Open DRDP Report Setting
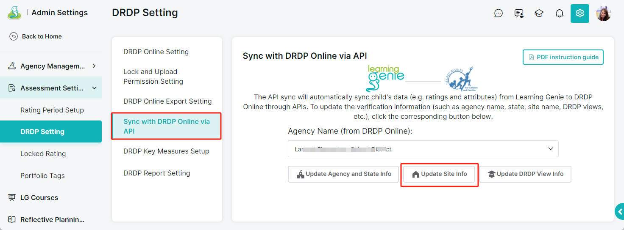 [157, 173]
